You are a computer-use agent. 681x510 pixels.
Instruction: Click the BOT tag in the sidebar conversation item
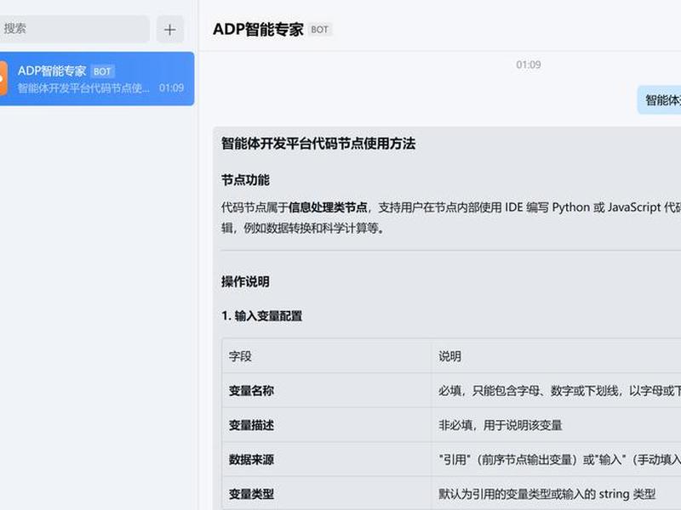(x=102, y=71)
